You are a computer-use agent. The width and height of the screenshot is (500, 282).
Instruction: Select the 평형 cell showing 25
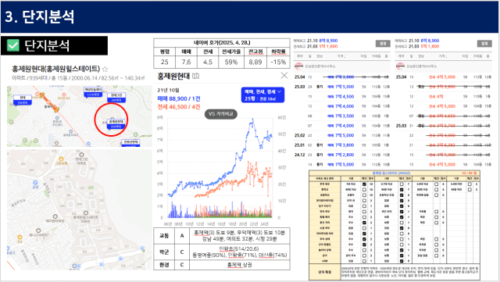(165, 62)
